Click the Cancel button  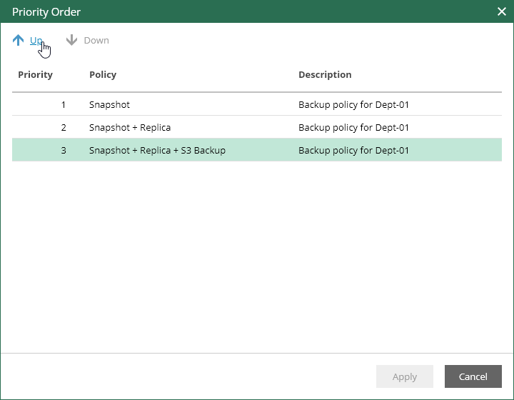pos(473,376)
